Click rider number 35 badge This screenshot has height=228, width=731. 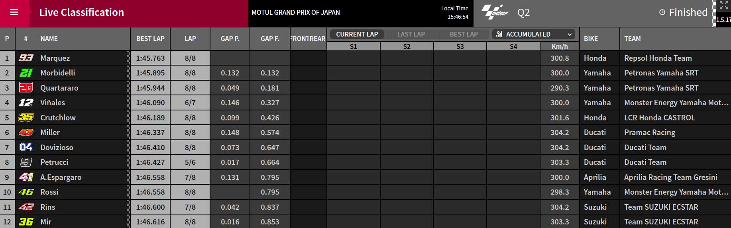[26, 118]
